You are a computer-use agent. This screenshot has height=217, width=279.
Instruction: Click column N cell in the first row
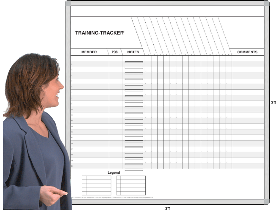[x=229, y=58]
